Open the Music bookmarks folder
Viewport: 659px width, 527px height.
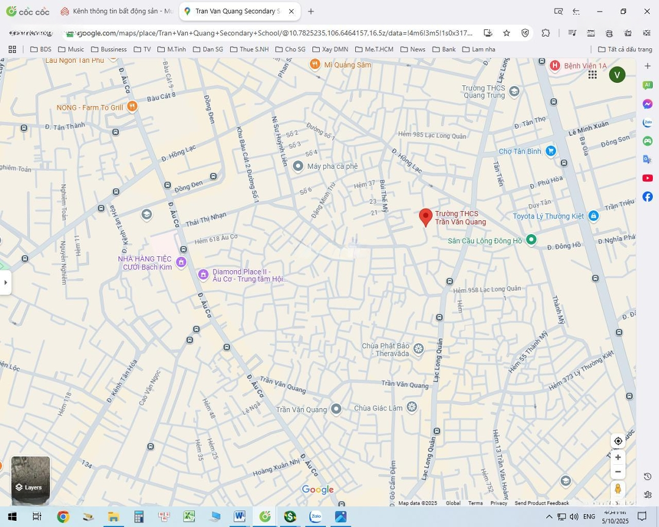point(71,49)
